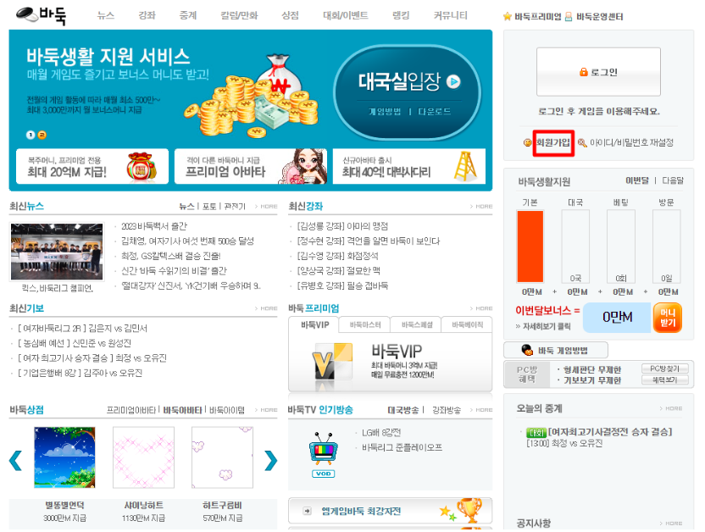The image size is (705, 532).
Task: Select 이번달 in 바둑생활지원
Action: [637, 180]
